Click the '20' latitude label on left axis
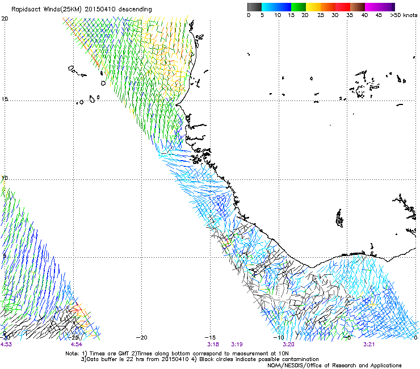This screenshot has height=369, width=420. pos(5,19)
